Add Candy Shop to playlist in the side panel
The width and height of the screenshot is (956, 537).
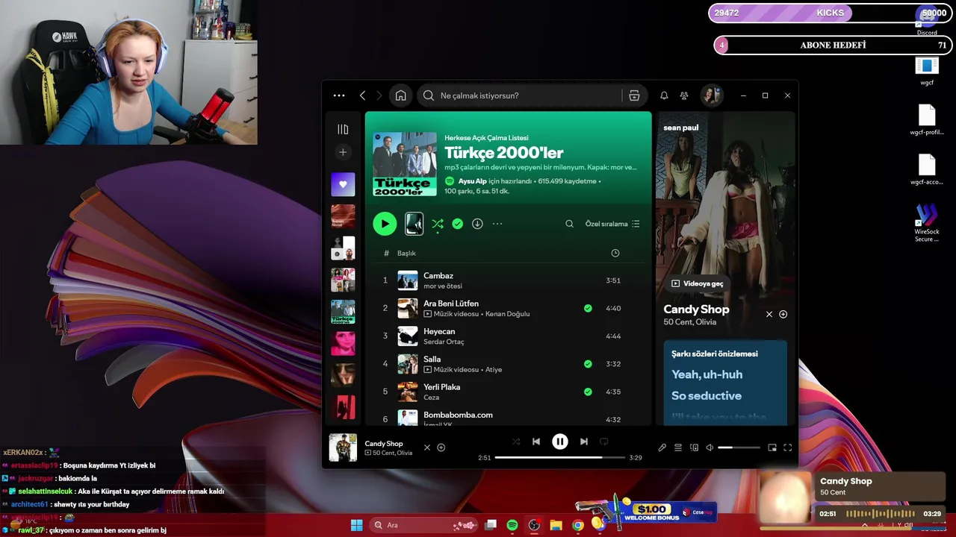point(783,314)
